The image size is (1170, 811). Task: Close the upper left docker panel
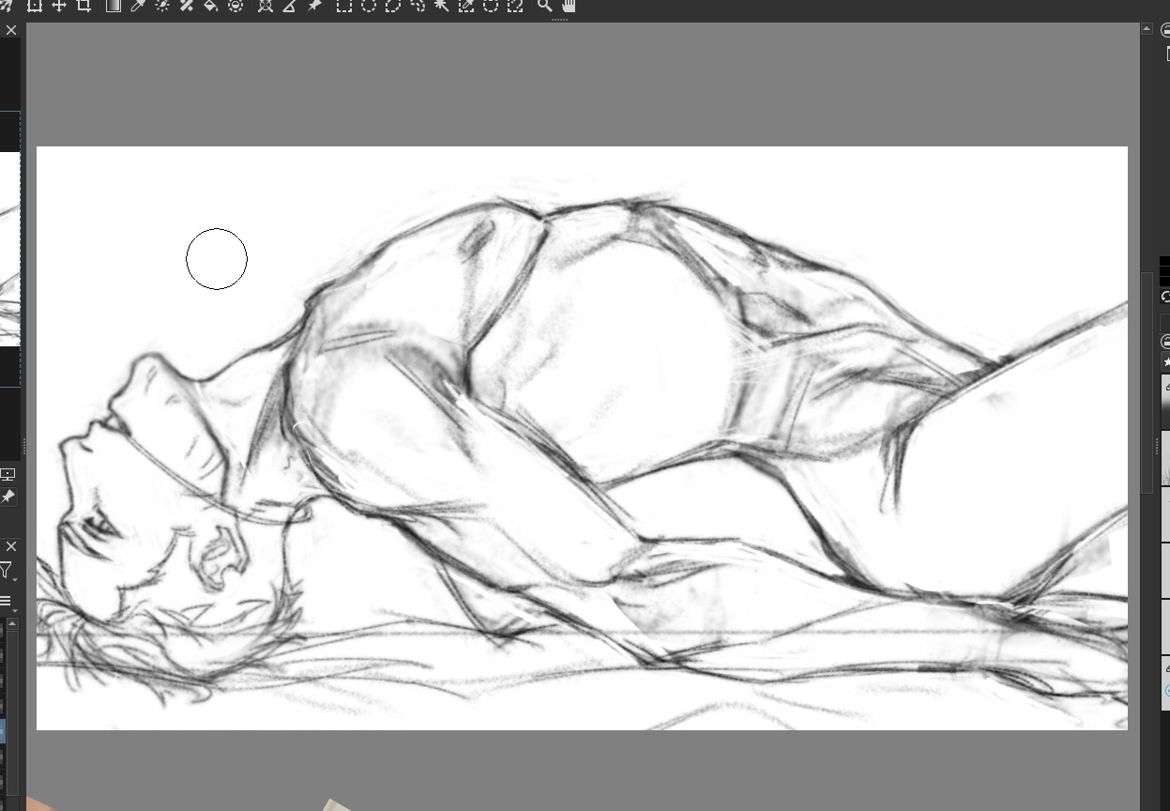[x=11, y=30]
